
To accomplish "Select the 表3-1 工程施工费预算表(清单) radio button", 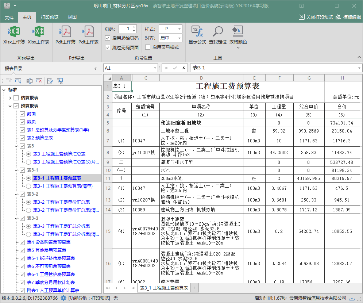I will (28, 186).
